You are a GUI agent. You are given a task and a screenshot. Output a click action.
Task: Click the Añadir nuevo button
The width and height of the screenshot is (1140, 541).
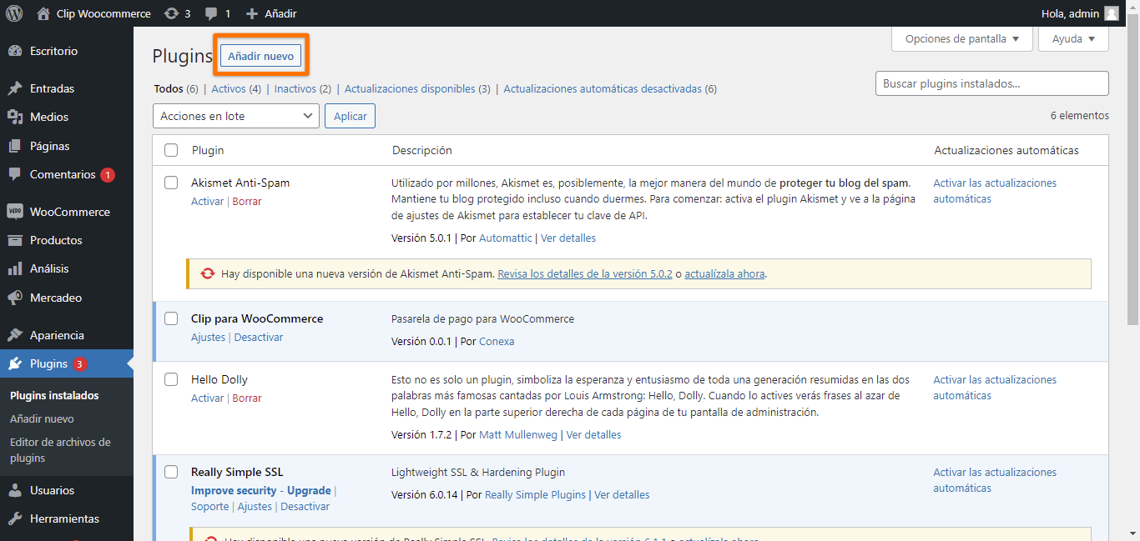[261, 56]
